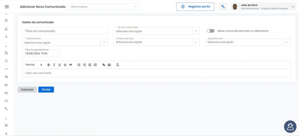Toggle bold formatting in the editor
This screenshot has height=136, width=299.
tap(49, 65)
